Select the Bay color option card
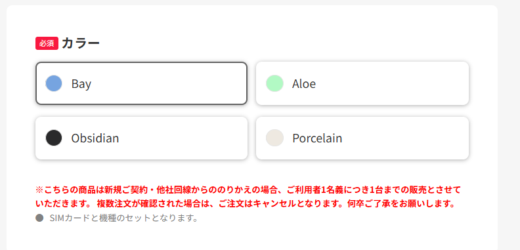Image resolution: width=520 pixels, height=250 pixels. [141, 83]
